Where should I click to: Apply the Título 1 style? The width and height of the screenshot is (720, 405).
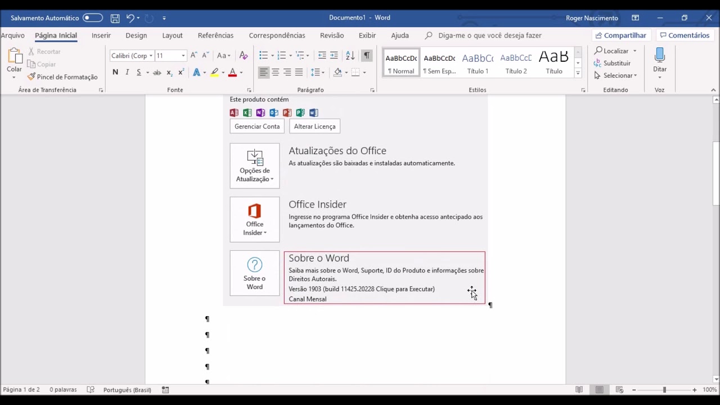tap(478, 62)
